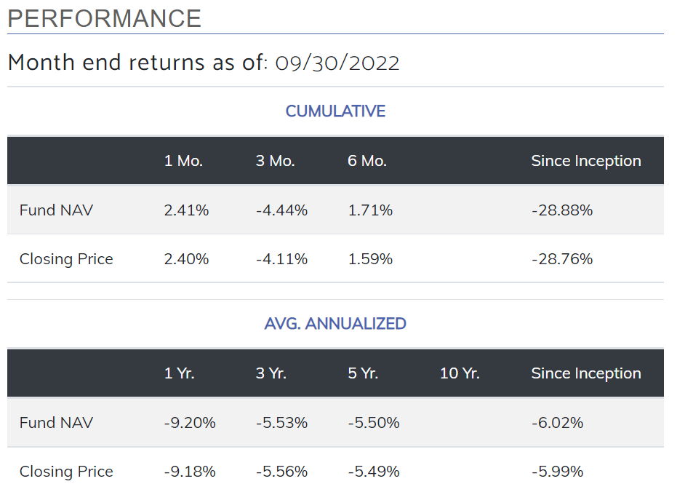Click the 1 Mo. column header
The height and width of the screenshot is (492, 685).
184,161
